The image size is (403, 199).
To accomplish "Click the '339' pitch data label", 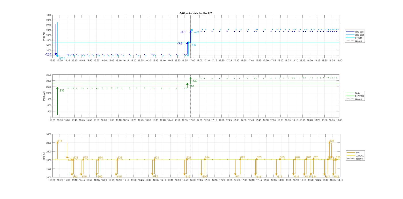I will (195, 81).
